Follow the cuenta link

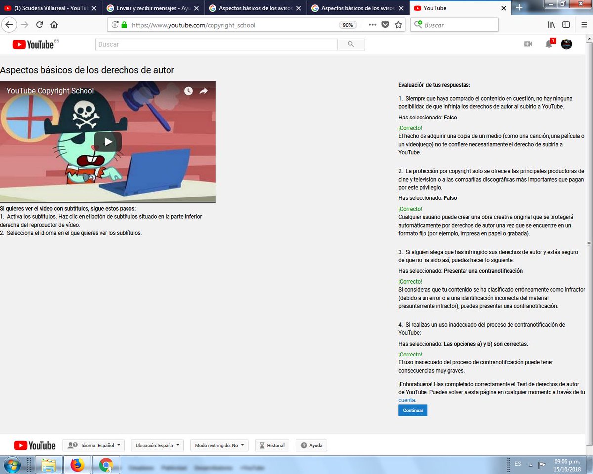pyautogui.click(x=407, y=400)
